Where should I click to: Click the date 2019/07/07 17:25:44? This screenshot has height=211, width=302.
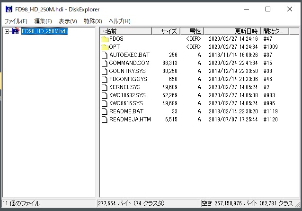[x=233, y=119]
